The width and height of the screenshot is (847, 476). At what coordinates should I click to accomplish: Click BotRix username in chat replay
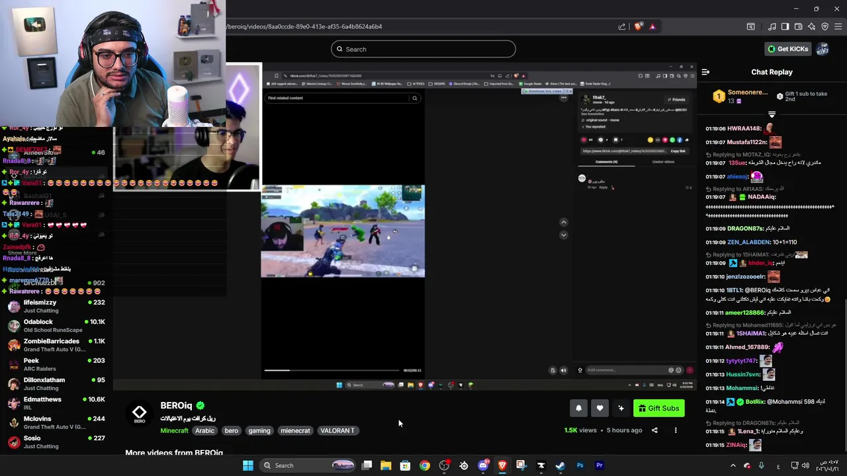tap(754, 401)
